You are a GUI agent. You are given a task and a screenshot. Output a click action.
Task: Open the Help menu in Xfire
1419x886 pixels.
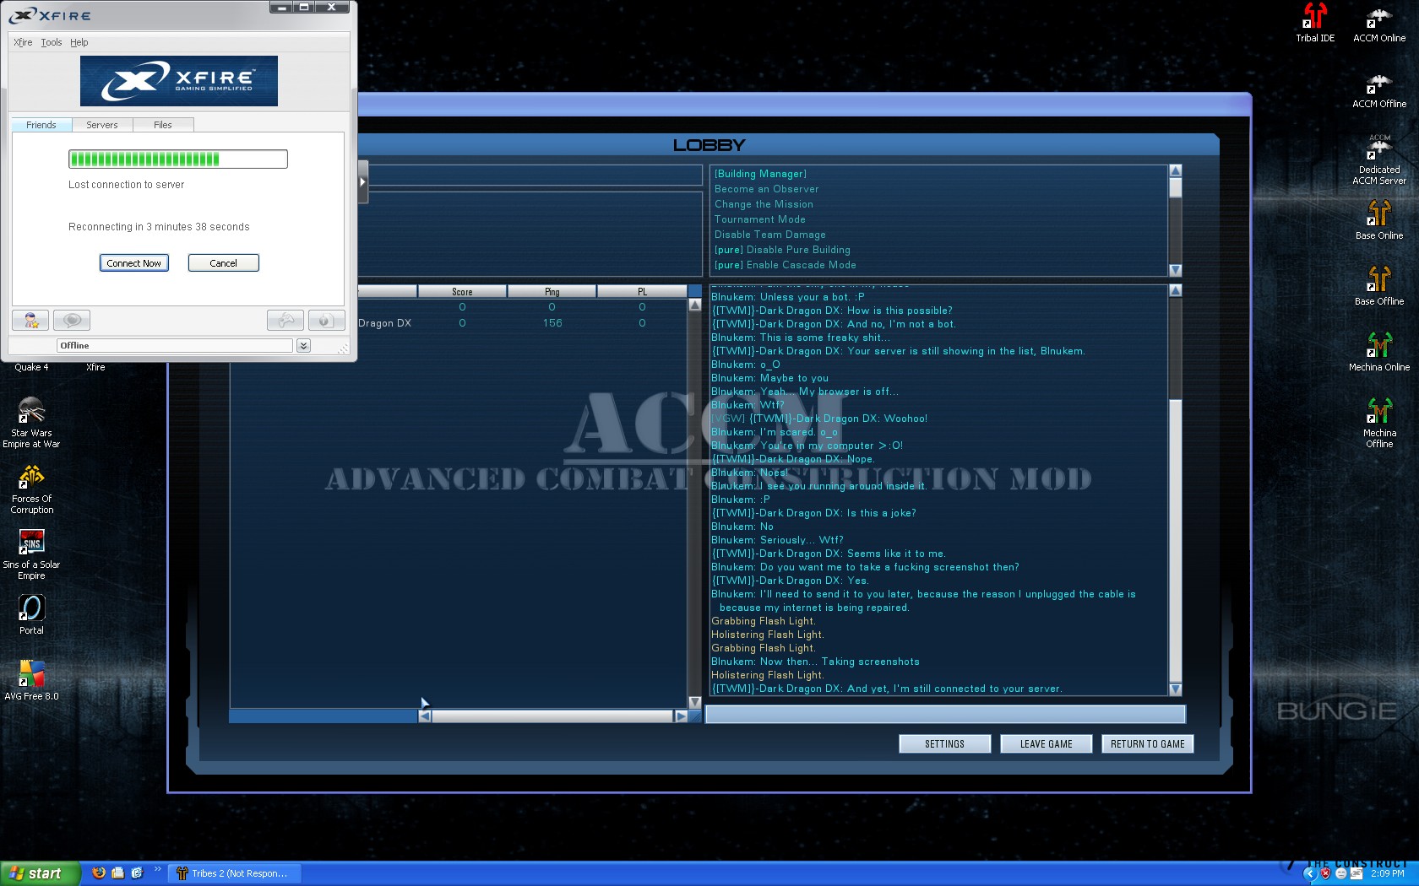pos(79,42)
